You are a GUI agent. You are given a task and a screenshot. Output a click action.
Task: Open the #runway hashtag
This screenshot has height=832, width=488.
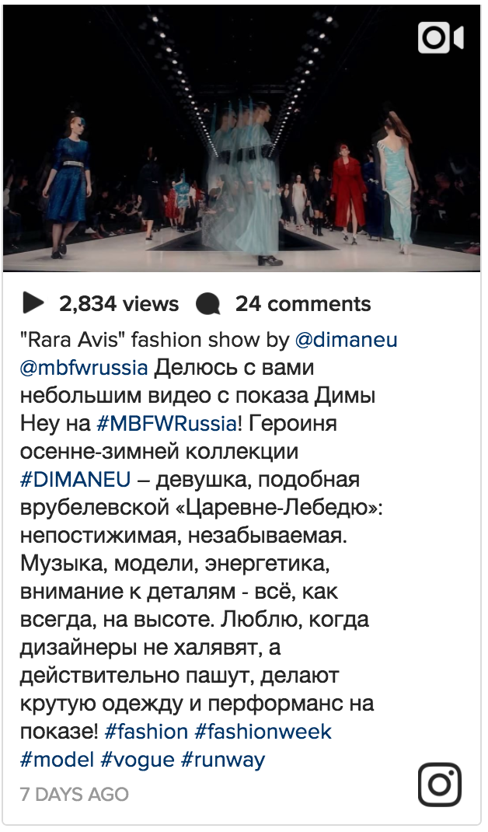(223, 760)
